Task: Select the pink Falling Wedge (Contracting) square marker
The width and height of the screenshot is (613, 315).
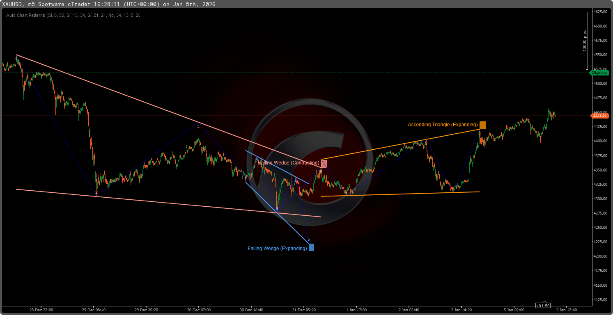Action: point(324,164)
